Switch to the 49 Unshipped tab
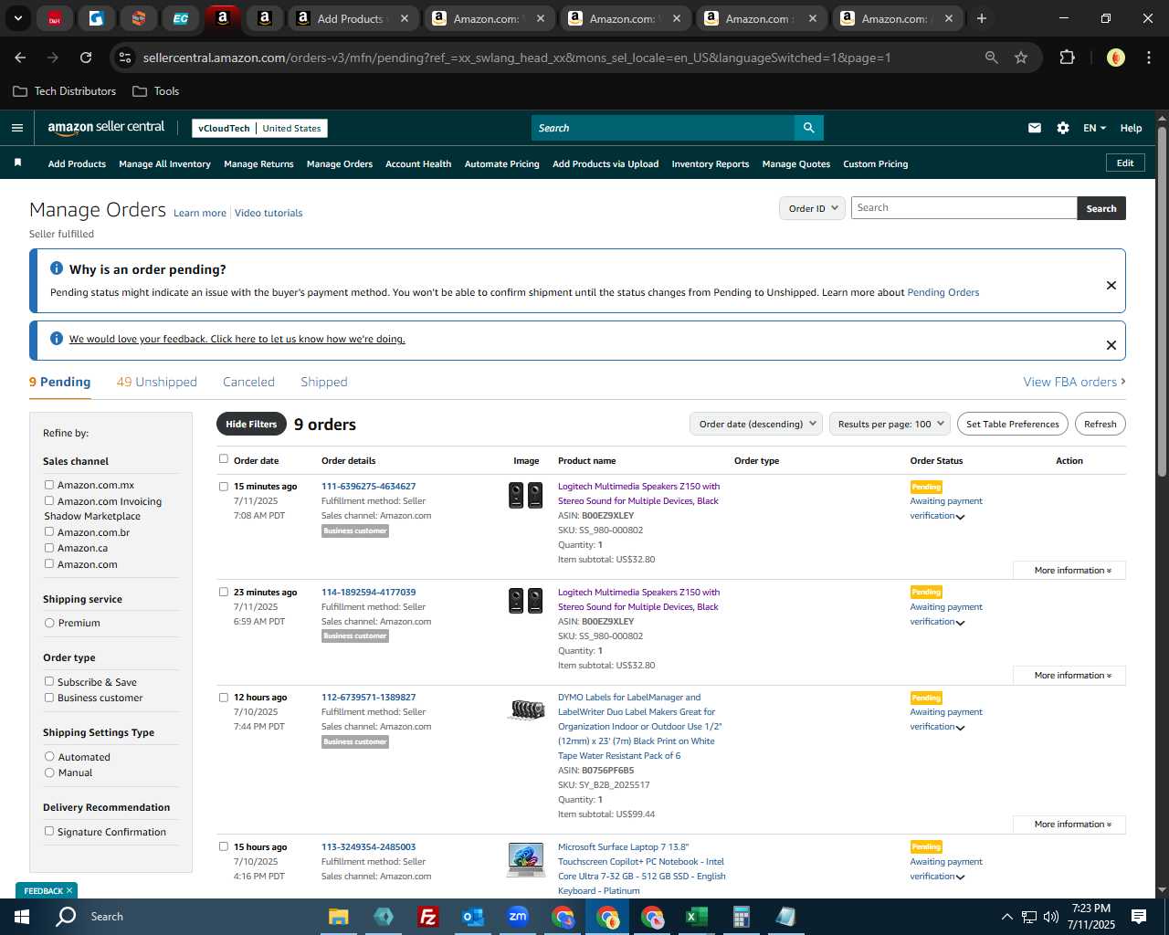This screenshot has height=935, width=1169. click(156, 382)
